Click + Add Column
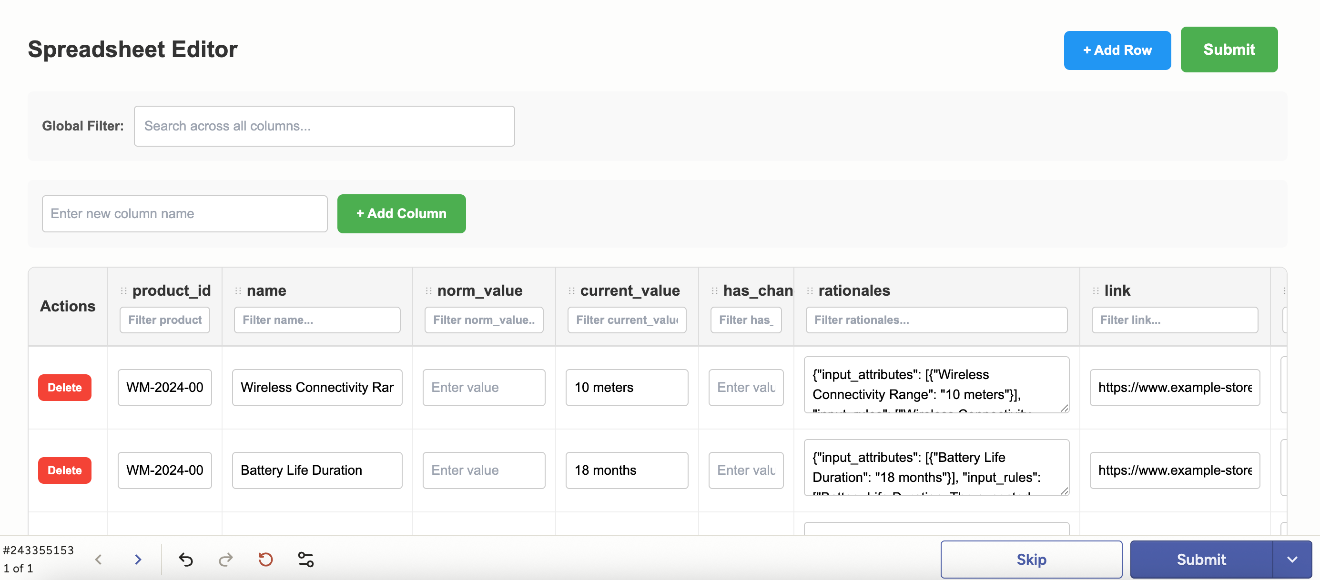The height and width of the screenshot is (580, 1320). 401,213
